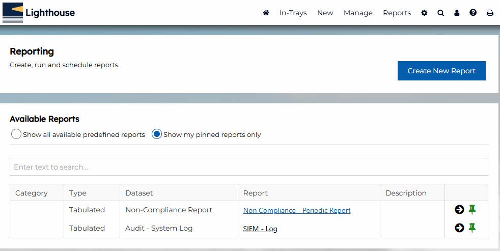This screenshot has height=251, width=500.
Task: Select 'Show my pinned reports only' option
Action: click(x=157, y=134)
